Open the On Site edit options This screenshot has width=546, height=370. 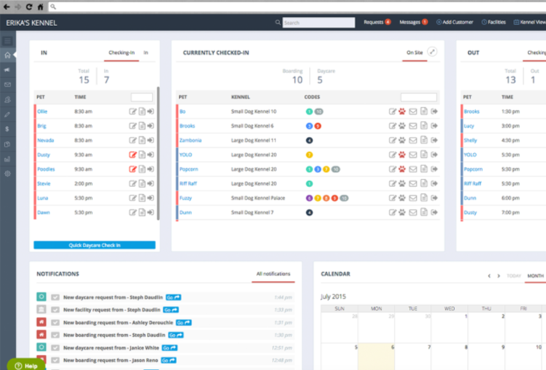click(431, 52)
